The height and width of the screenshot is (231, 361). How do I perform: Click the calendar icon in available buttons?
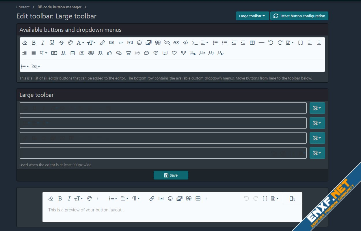click(x=72, y=53)
